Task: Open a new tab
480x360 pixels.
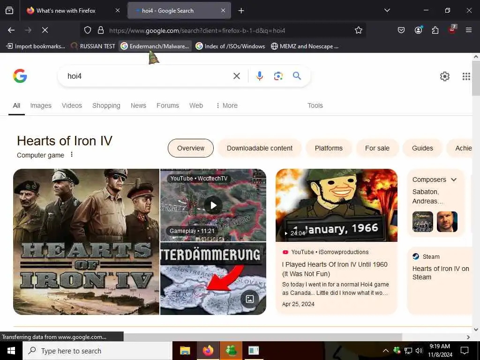Action: point(241,11)
